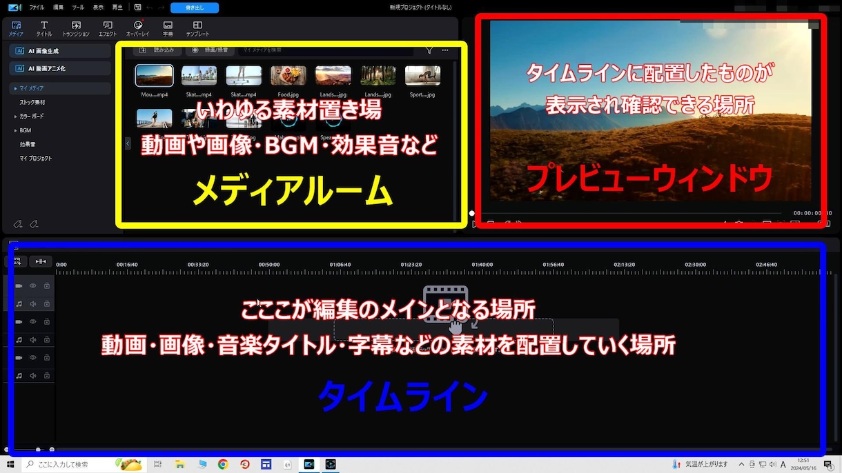Mute the third audio track speaker
842x473 pixels.
32,375
